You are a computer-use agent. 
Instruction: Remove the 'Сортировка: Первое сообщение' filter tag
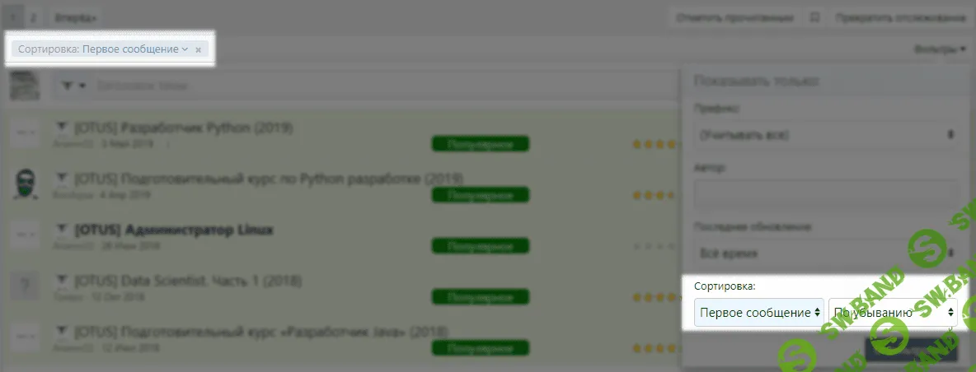198,50
